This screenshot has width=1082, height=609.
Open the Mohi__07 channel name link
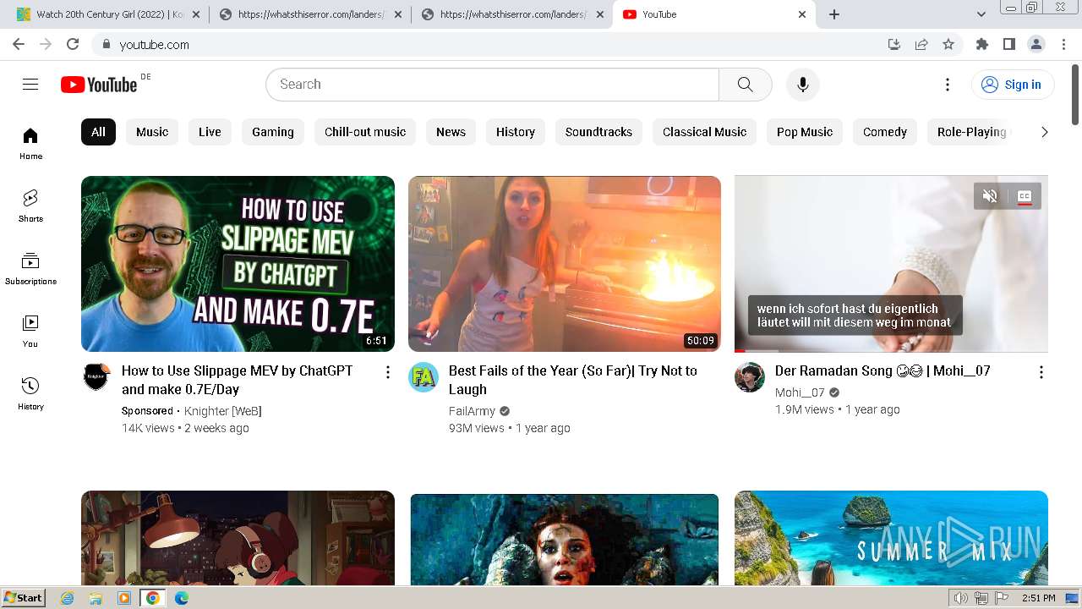tap(800, 392)
